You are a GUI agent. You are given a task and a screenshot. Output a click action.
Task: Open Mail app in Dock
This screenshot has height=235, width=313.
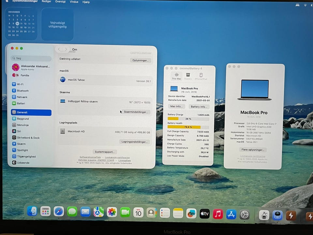pyautogui.click(x=85, y=212)
